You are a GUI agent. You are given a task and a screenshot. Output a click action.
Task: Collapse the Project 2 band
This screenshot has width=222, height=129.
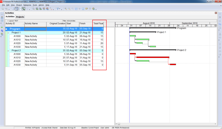(x=8, y=51)
